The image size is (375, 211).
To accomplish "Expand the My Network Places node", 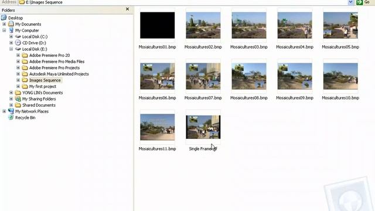I will pyautogui.click(x=4, y=111).
